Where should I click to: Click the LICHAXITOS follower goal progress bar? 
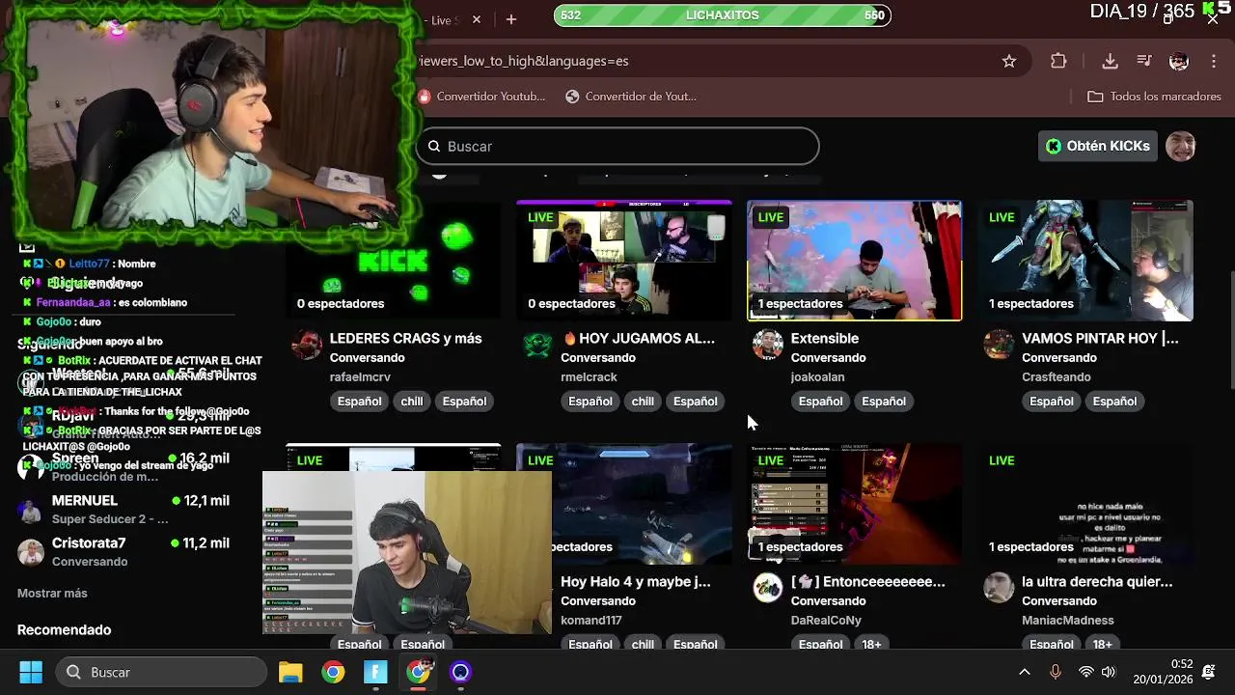pyautogui.click(x=723, y=14)
